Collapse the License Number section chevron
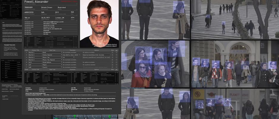 23,12
